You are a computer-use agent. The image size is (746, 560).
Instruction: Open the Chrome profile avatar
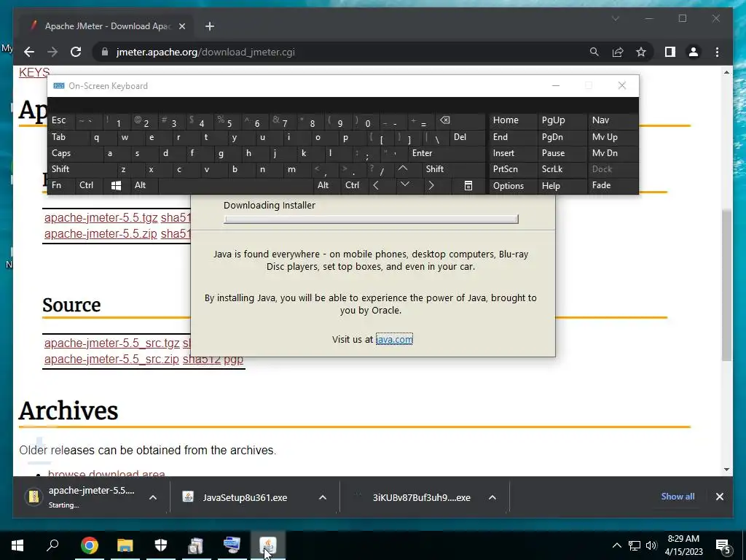click(694, 52)
